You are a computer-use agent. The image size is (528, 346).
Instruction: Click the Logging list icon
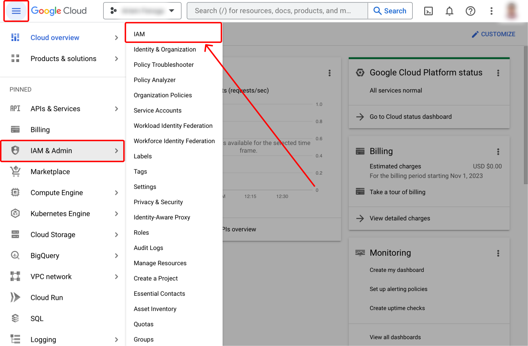pos(15,339)
